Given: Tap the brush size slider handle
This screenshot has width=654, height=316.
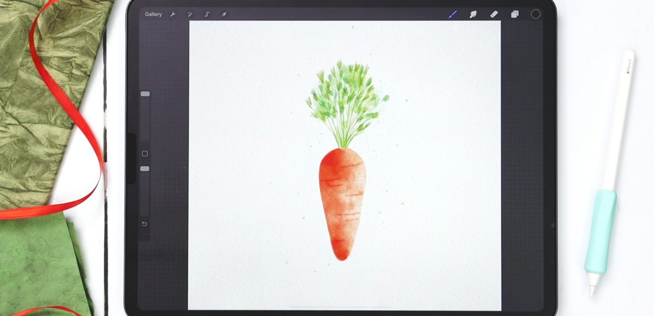Looking at the screenshot, I should pos(145,94).
